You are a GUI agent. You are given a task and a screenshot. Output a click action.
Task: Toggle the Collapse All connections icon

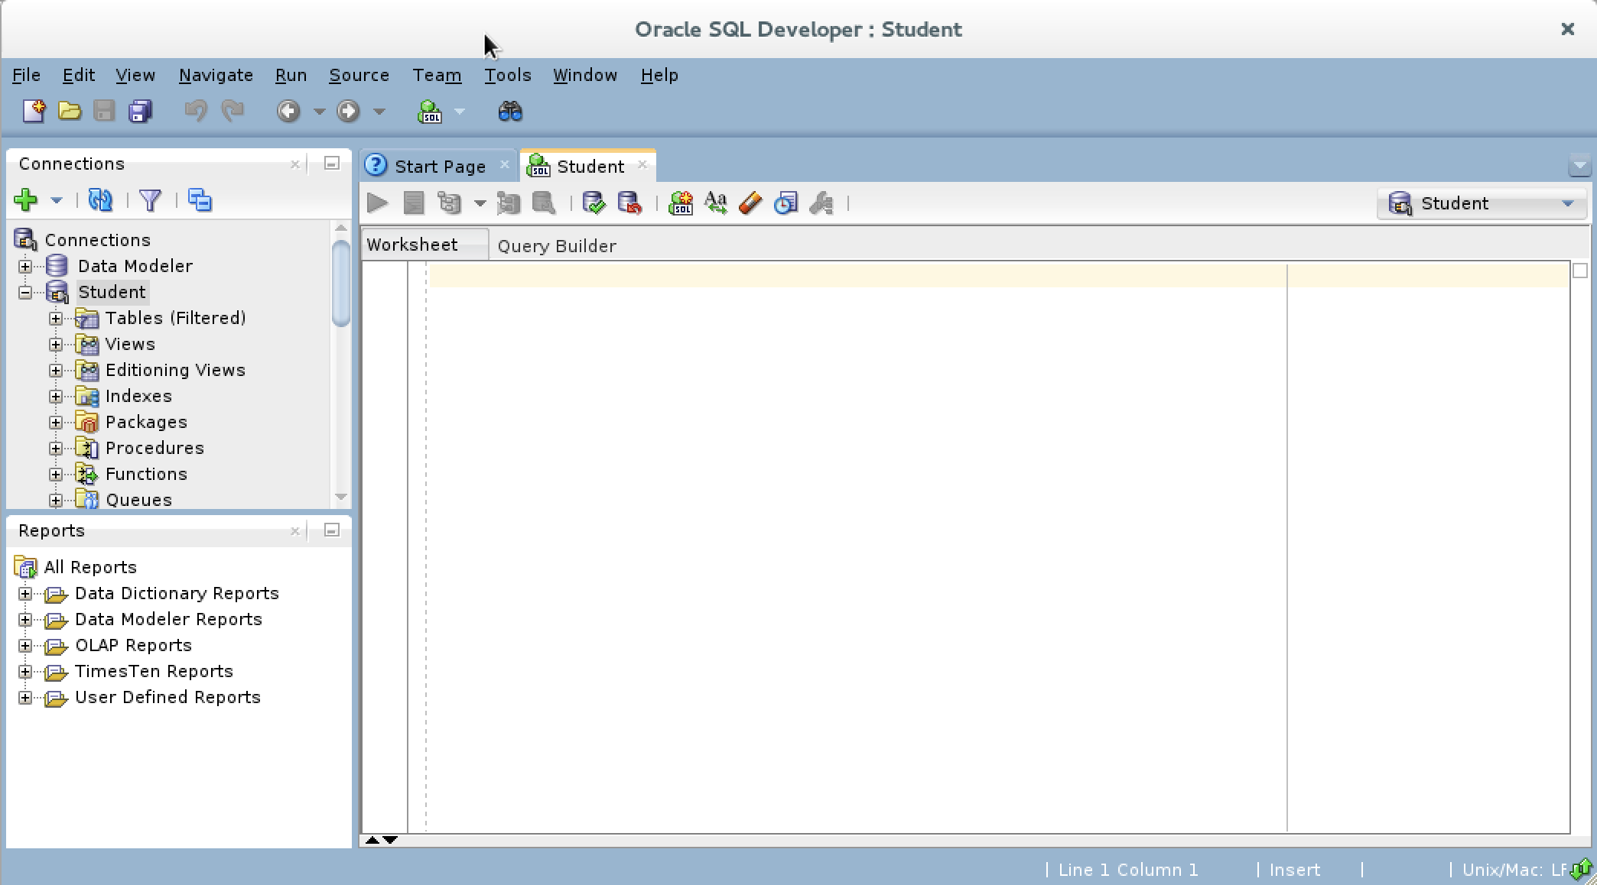click(200, 199)
